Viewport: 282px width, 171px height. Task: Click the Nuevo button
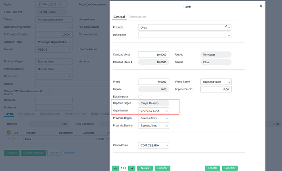[145, 168]
